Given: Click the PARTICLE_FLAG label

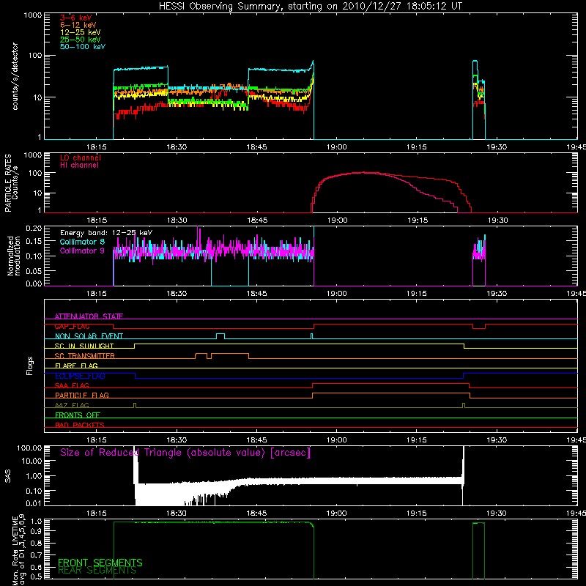Looking at the screenshot, I should 82,396.
